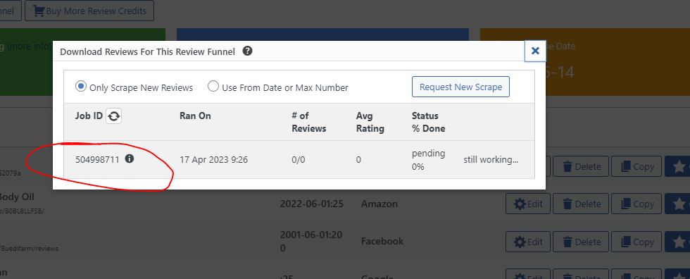Open the help question mark in dialog title
690x279 pixels.
[248, 51]
